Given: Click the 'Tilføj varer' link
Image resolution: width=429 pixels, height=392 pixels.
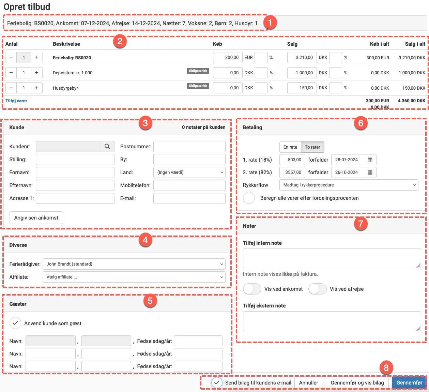Looking at the screenshot, I should tap(16, 101).
